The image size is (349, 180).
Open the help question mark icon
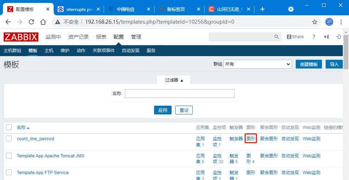(x=314, y=37)
